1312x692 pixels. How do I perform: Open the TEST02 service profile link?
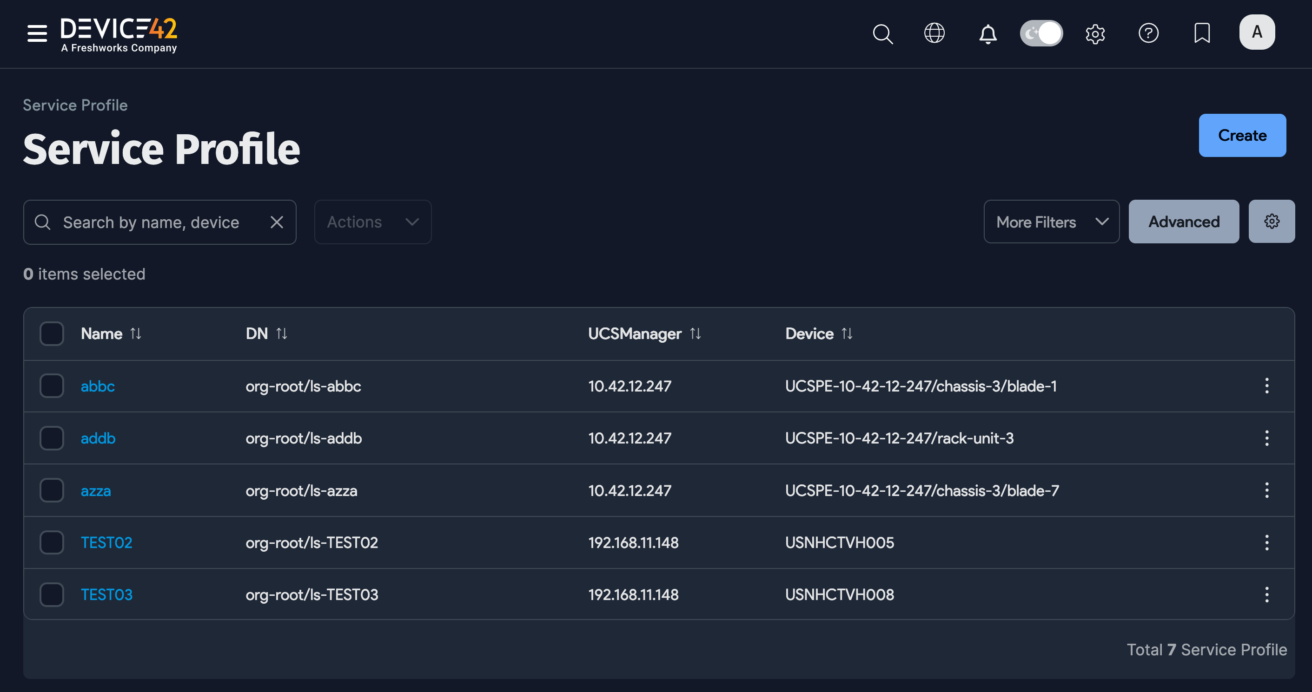[106, 542]
